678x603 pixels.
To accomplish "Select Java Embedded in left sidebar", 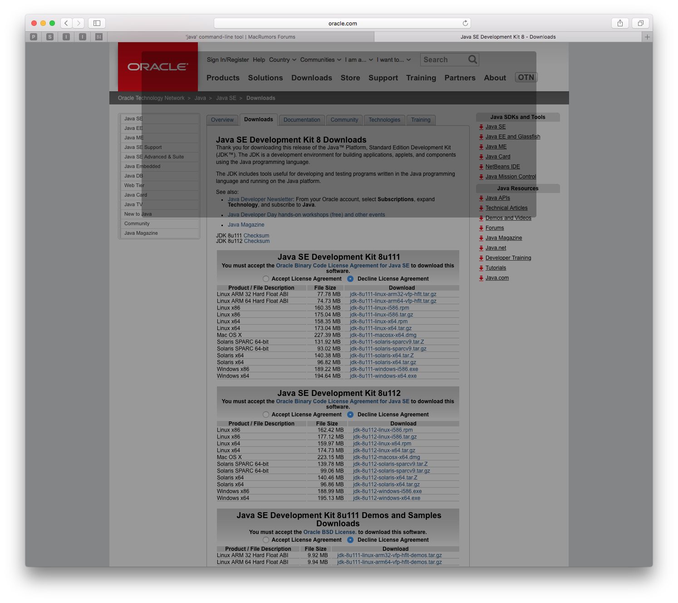I will click(159, 166).
